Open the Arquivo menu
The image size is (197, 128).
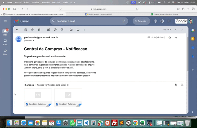pyautogui.click(x=18, y=2)
